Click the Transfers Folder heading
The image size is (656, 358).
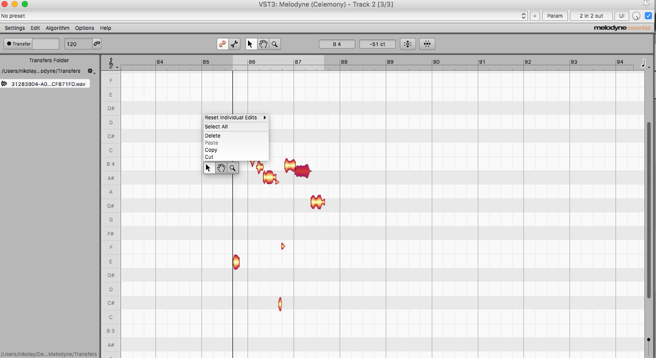tap(49, 61)
